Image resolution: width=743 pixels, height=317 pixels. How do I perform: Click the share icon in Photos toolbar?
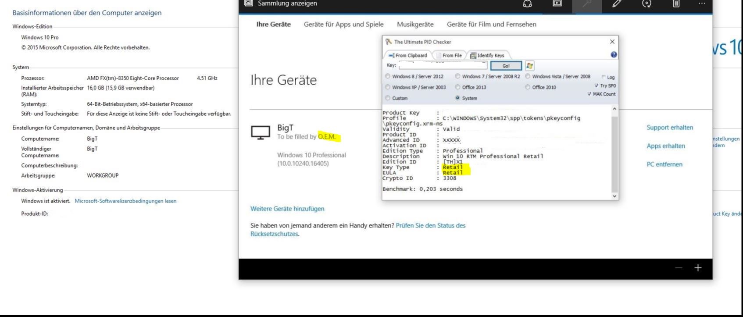(x=527, y=4)
